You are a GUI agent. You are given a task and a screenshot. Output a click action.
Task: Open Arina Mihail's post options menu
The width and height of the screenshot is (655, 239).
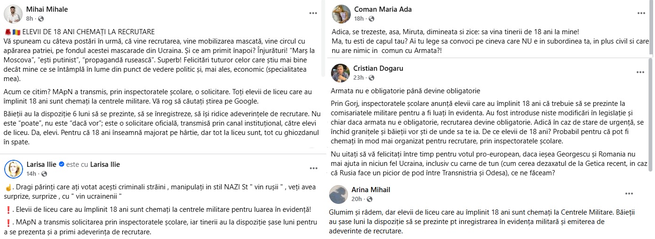pos(629,194)
